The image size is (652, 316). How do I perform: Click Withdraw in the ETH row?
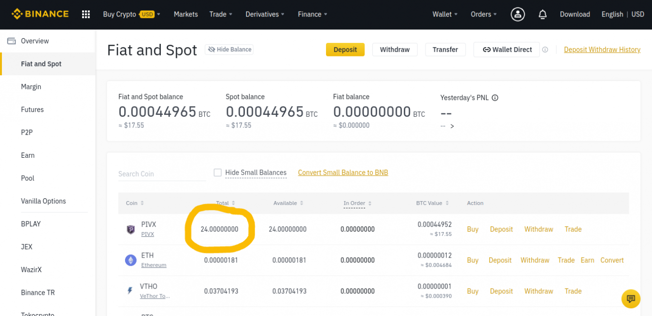tap(535, 260)
